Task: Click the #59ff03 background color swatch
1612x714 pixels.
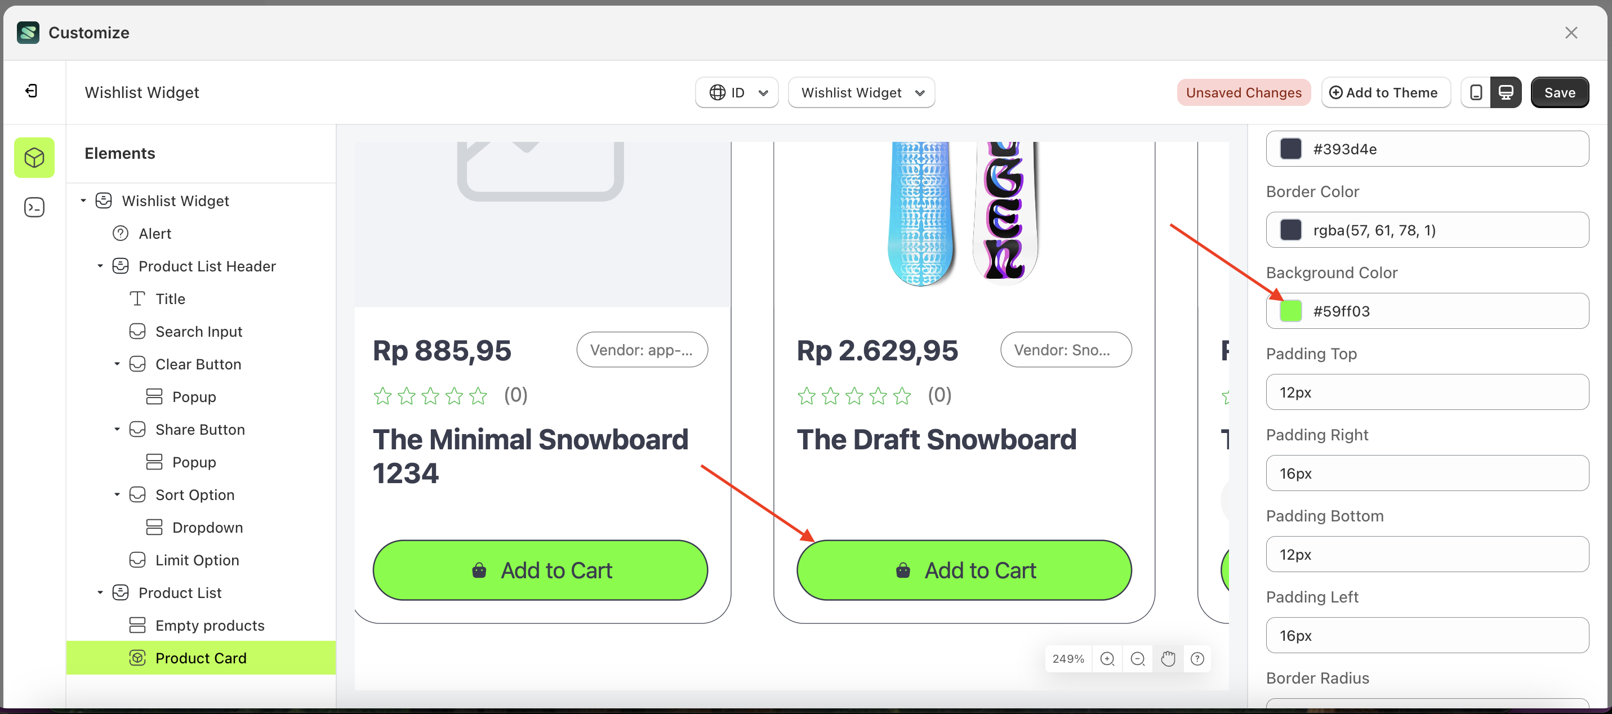Action: [1290, 310]
